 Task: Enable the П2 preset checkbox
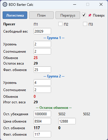(60, 24)
